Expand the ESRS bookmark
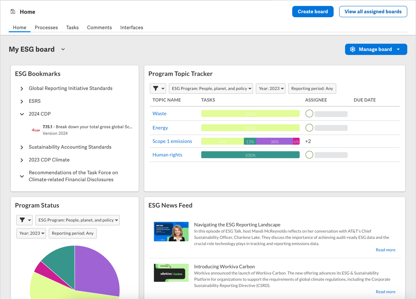The width and height of the screenshot is (416, 299). pos(22,101)
